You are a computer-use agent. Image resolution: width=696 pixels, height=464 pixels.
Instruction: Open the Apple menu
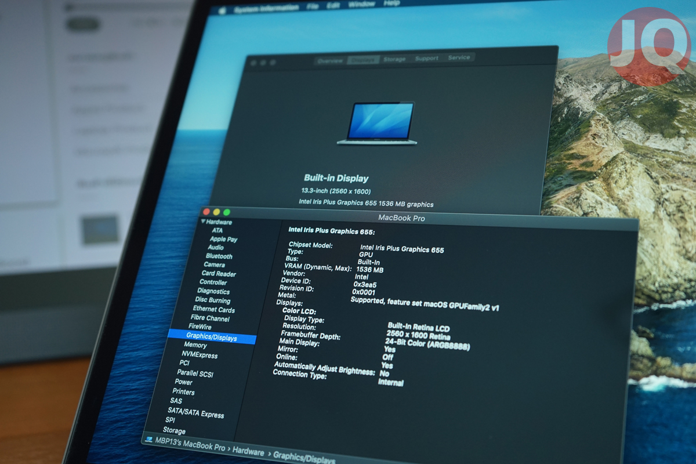(221, 10)
